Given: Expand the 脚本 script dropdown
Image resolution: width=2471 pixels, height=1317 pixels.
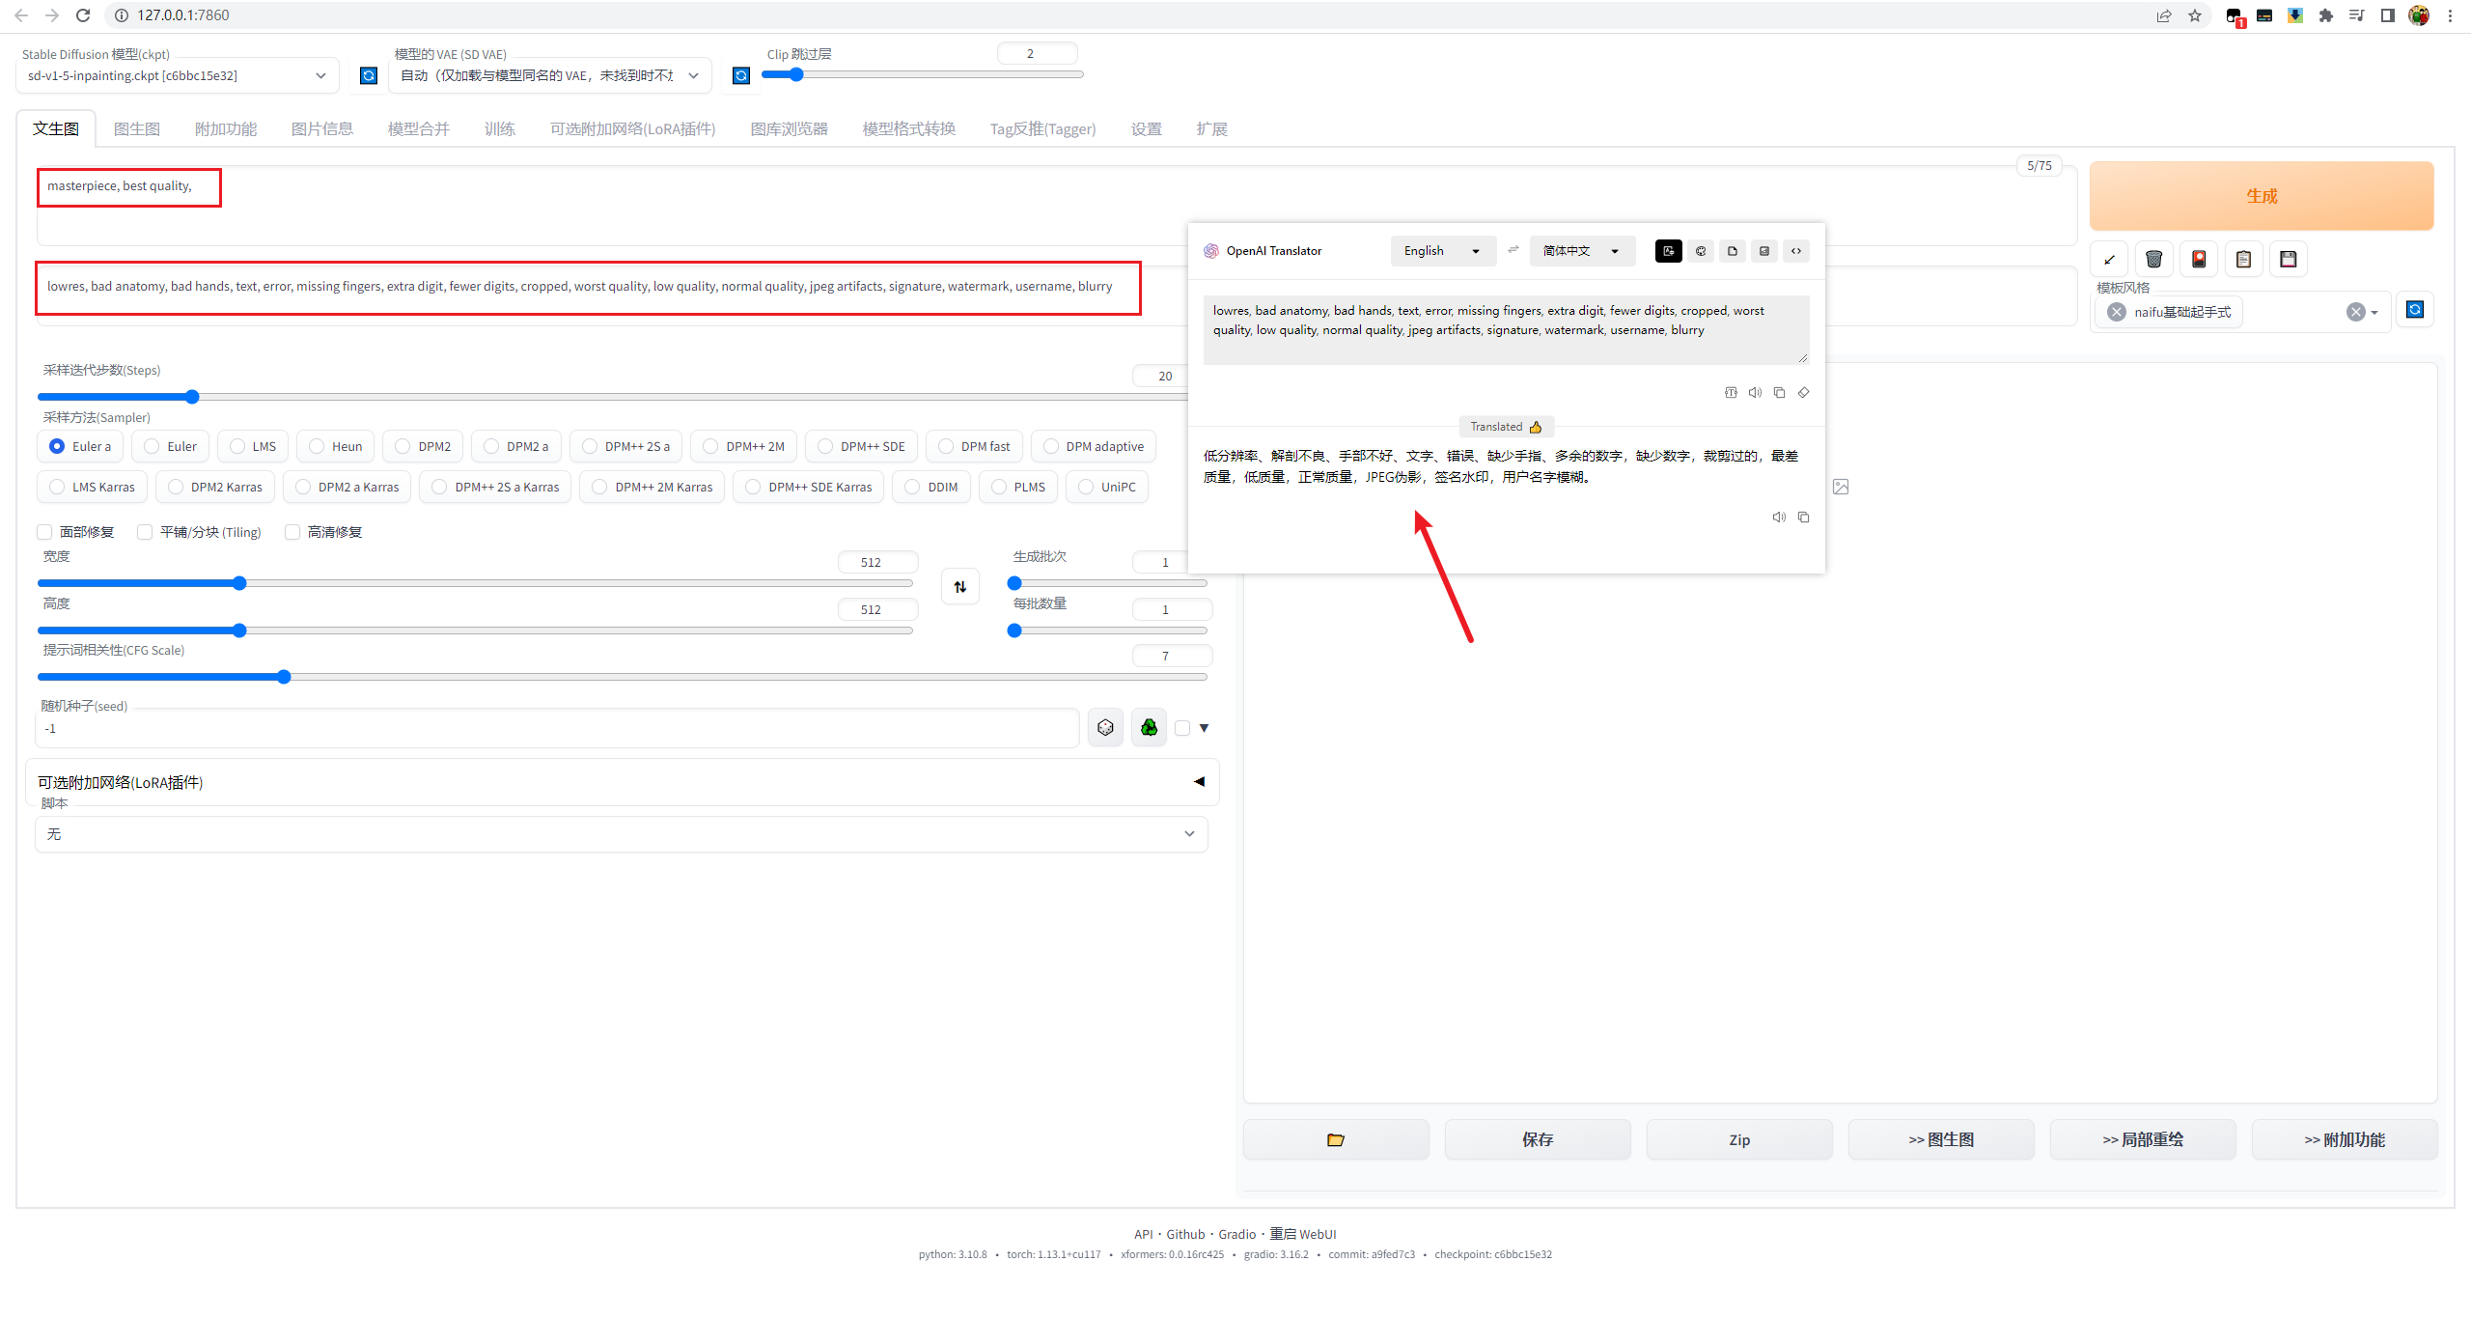Looking at the screenshot, I should tap(621, 834).
